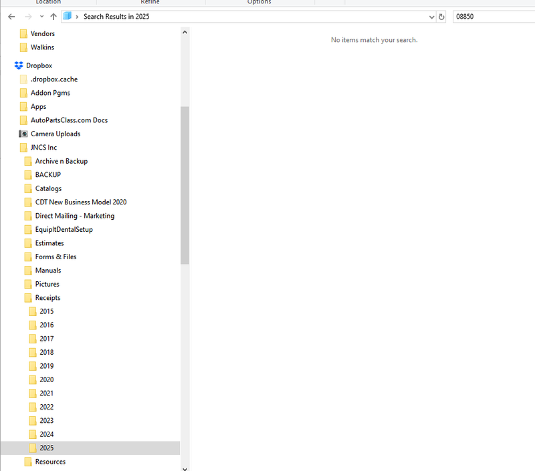Open the Estimates folder
Viewport: 535px width, 471px height.
click(49, 243)
